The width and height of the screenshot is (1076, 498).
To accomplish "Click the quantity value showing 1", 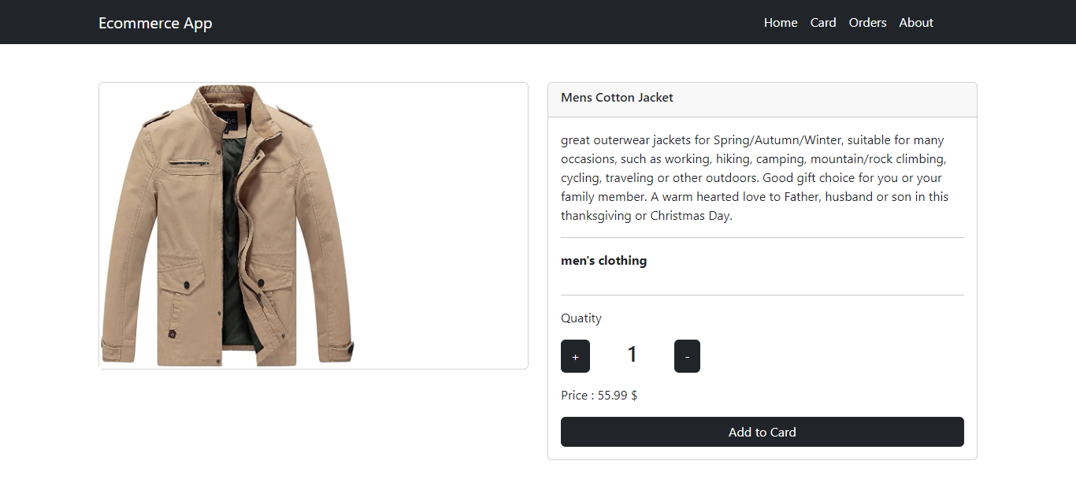I will (x=632, y=355).
